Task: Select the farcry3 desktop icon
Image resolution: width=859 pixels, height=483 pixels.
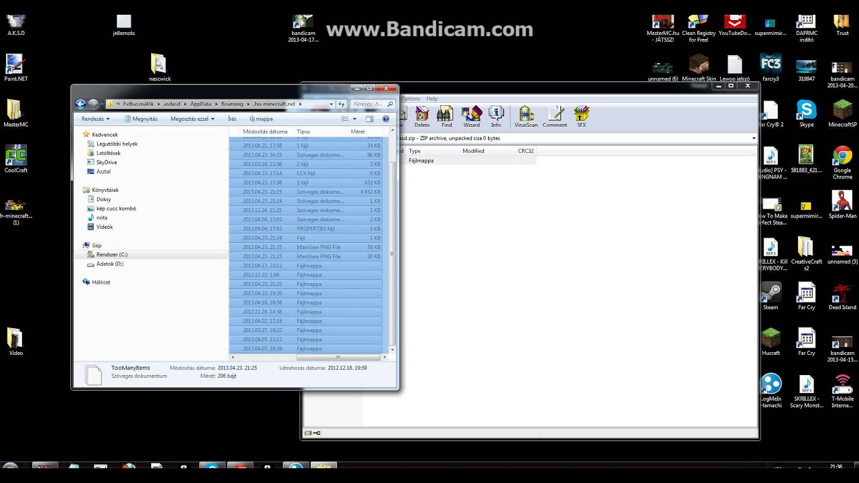Action: tap(770, 68)
